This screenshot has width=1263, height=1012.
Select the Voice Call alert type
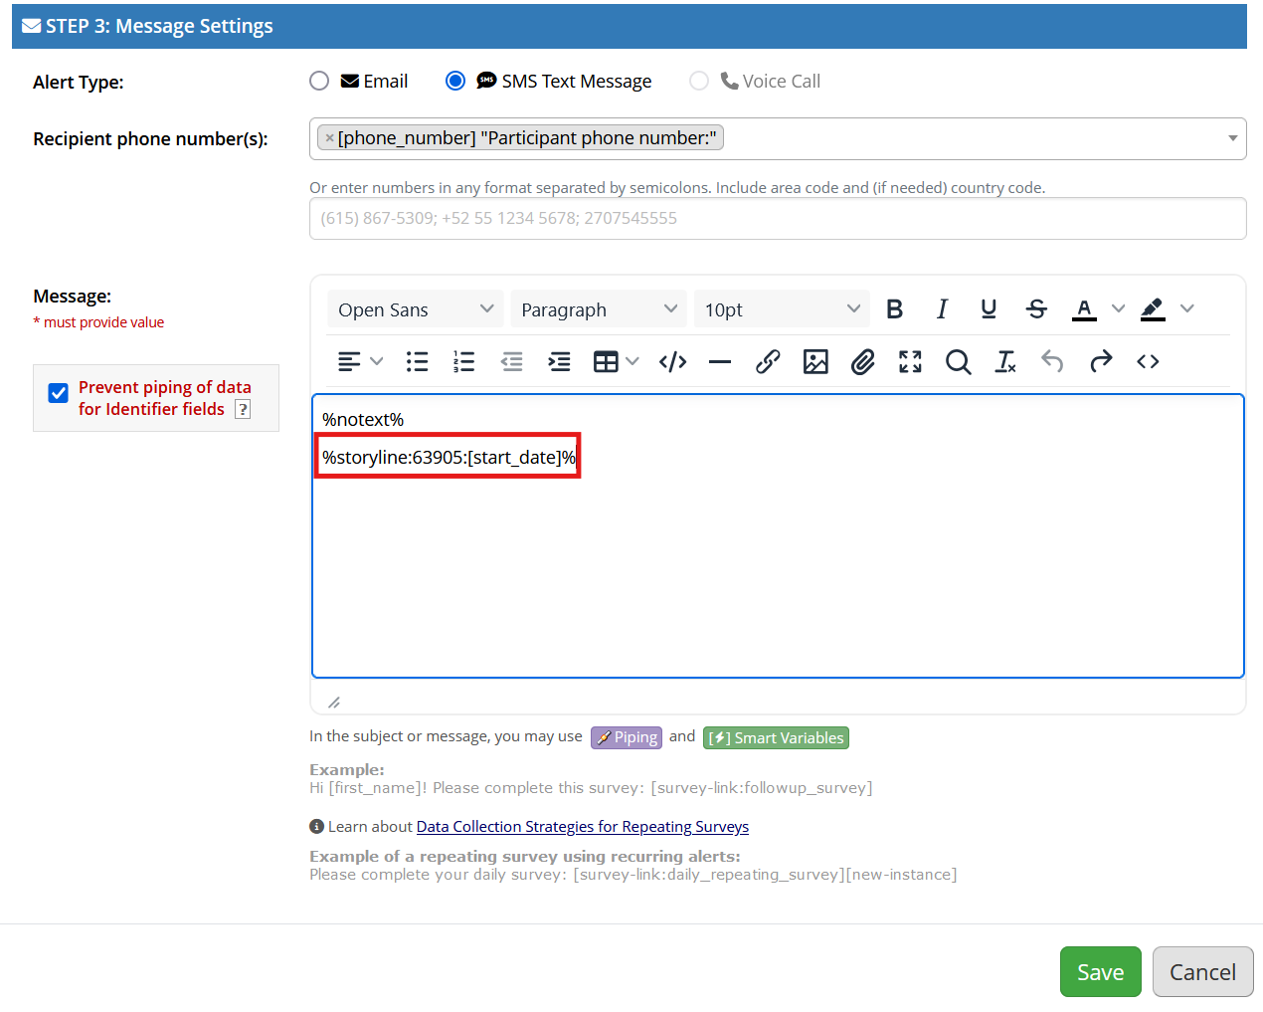point(699,81)
